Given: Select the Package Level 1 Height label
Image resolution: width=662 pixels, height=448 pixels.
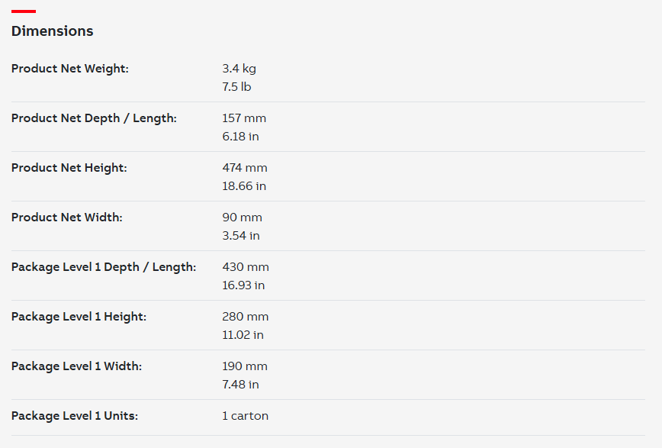Looking at the screenshot, I should pyautogui.click(x=79, y=317).
